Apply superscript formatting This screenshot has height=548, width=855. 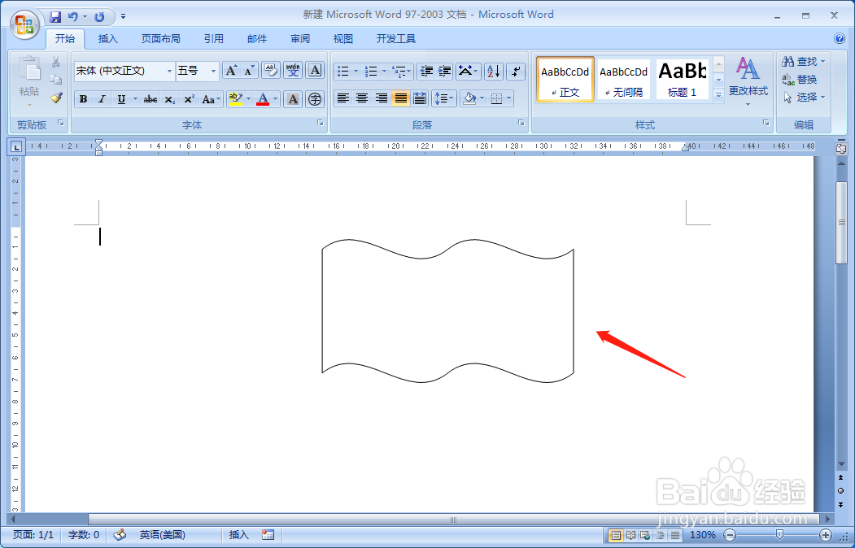tap(189, 99)
